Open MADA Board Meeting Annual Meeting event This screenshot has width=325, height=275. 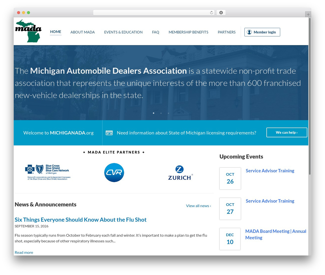(x=276, y=234)
